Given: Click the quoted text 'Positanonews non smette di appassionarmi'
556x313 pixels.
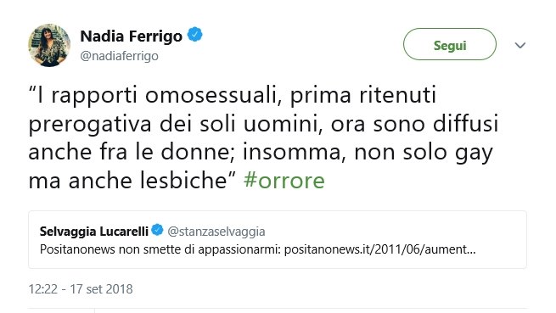Looking at the screenshot, I should click(160, 249).
